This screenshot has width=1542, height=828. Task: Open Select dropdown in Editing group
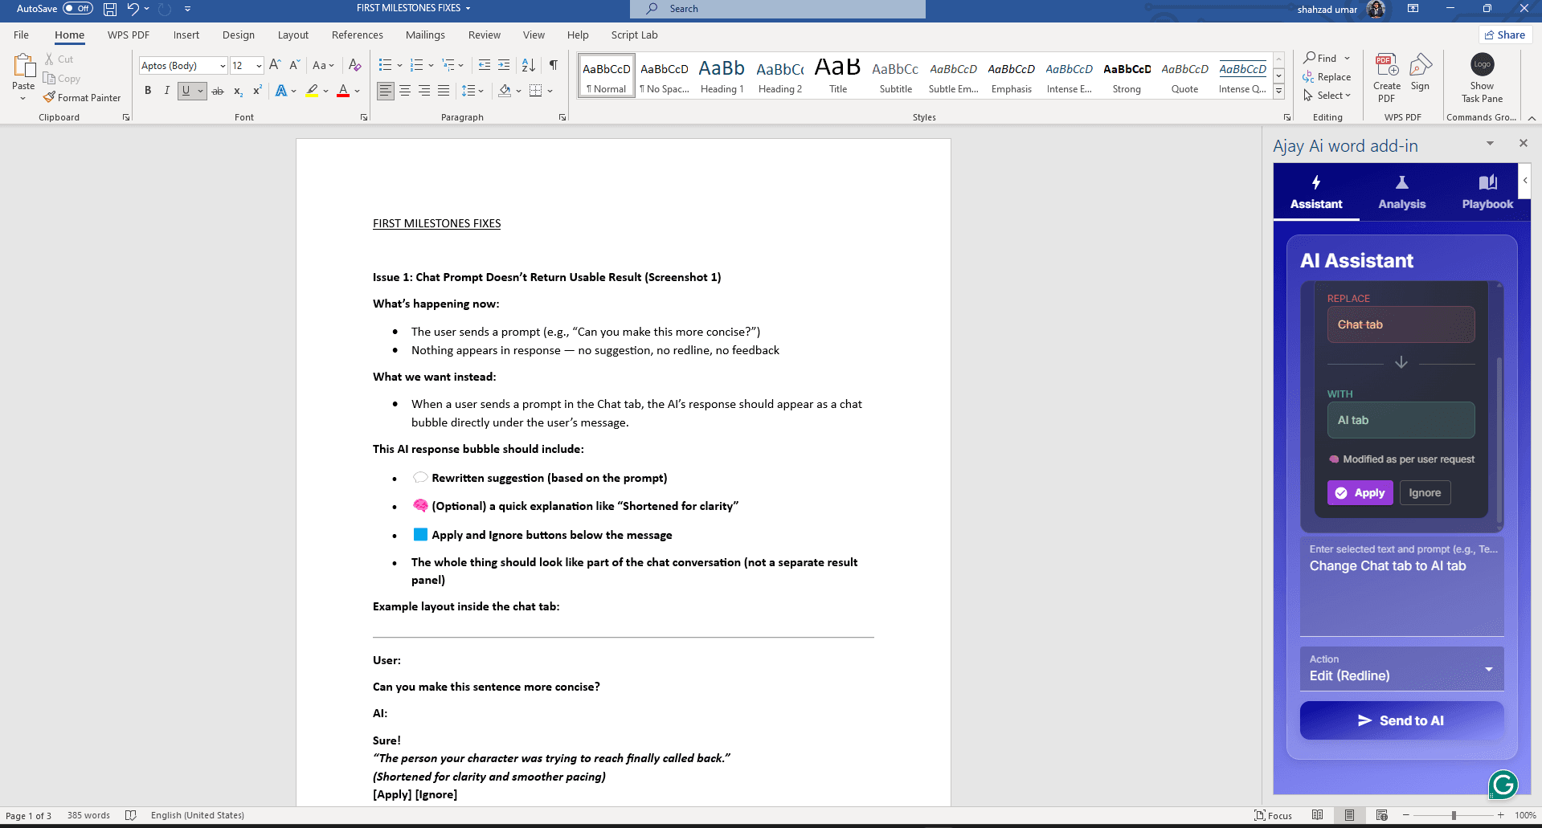pos(1327,96)
